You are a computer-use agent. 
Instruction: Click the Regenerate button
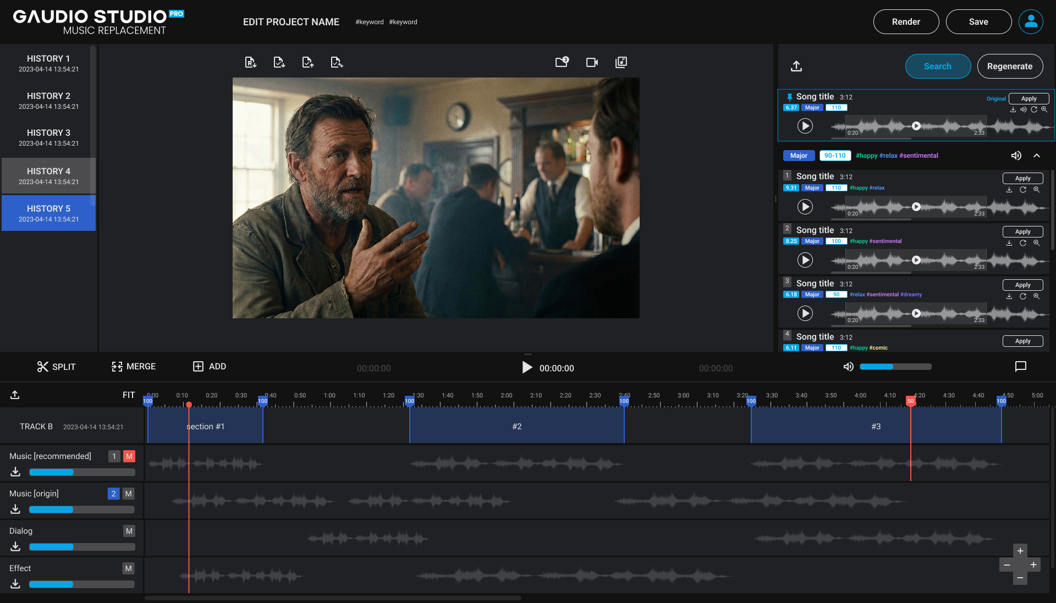click(x=1010, y=67)
